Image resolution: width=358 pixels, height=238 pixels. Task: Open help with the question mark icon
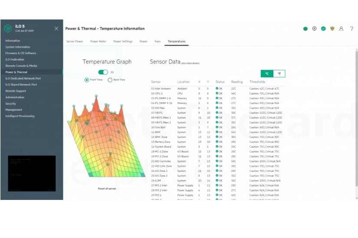pyautogui.click(x=351, y=29)
